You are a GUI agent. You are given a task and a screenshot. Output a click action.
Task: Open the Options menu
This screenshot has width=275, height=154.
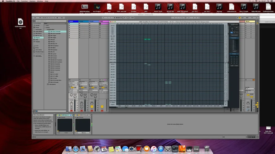(x=32, y=1)
